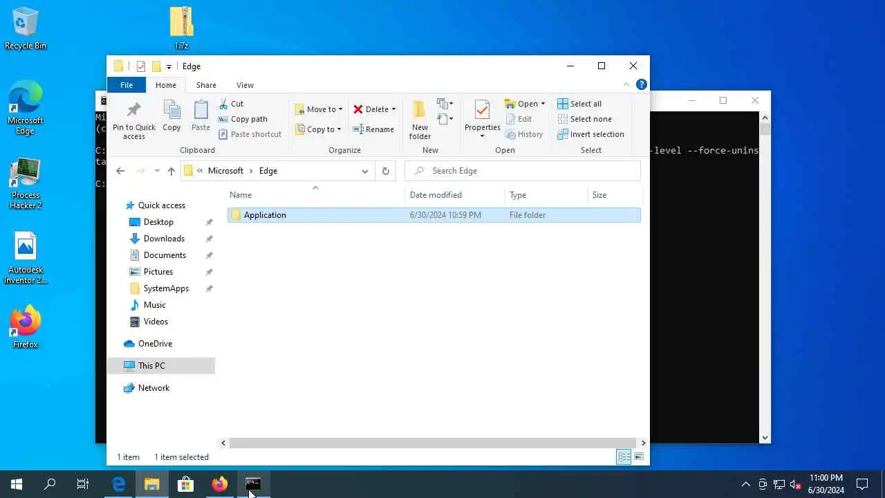Open the File tab
The height and width of the screenshot is (498, 885).
click(127, 85)
